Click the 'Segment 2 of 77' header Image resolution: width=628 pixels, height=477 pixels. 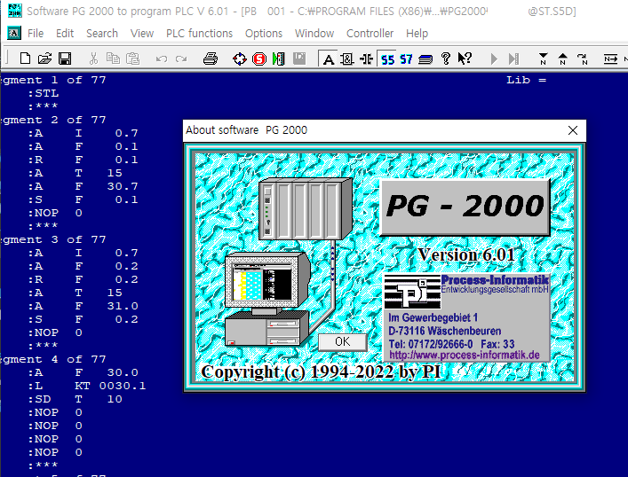(53, 120)
